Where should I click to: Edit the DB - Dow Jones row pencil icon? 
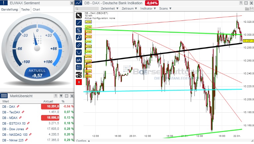coord(27,129)
